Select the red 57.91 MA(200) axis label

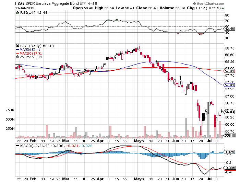point(229,72)
